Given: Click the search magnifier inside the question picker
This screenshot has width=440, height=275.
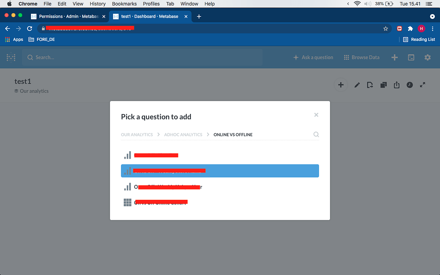Looking at the screenshot, I should click(316, 134).
